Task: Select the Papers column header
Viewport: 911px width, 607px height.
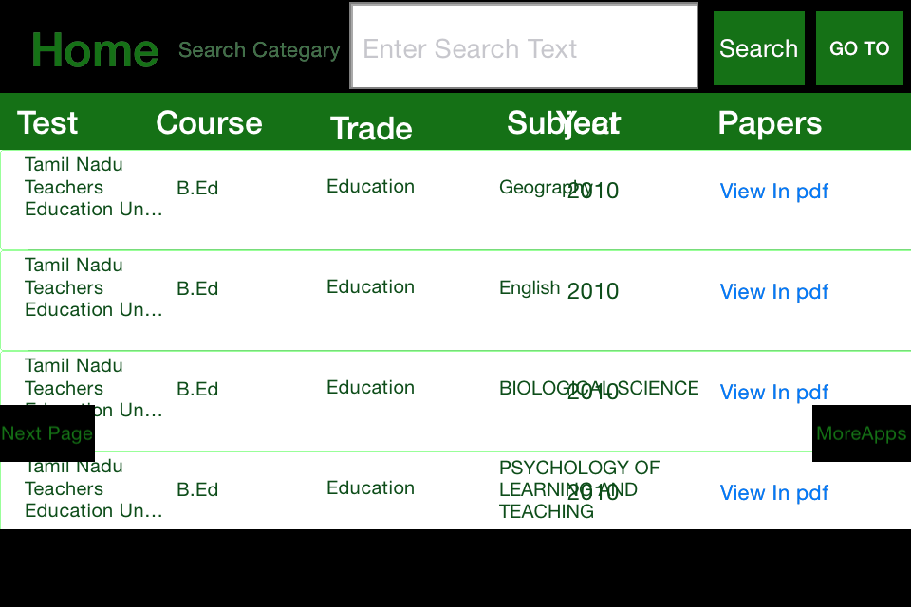Action: click(x=770, y=122)
